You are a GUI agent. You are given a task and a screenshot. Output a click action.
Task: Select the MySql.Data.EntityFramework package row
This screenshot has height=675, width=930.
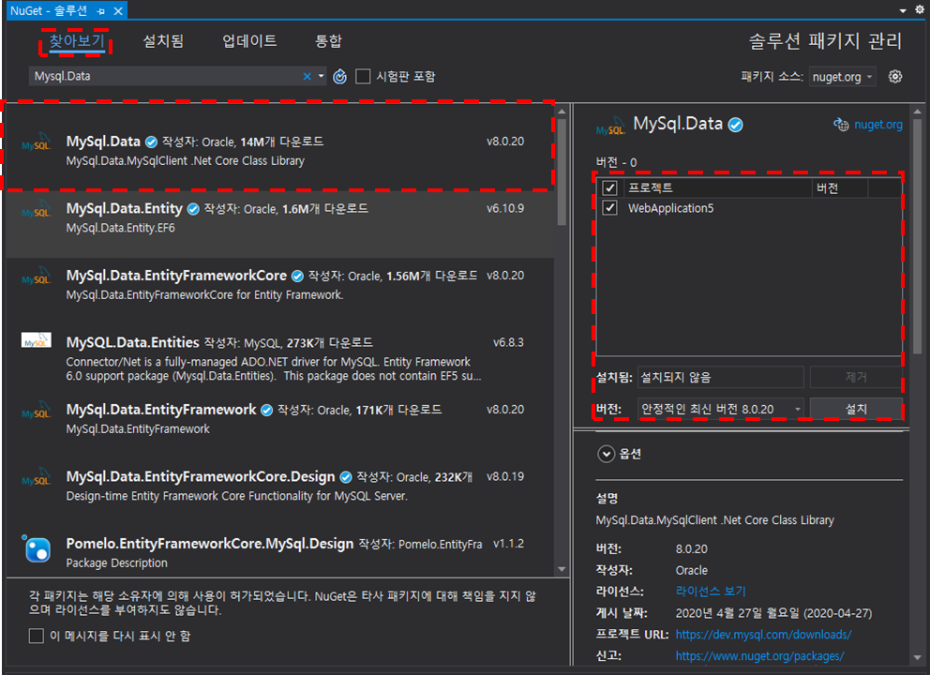280,426
